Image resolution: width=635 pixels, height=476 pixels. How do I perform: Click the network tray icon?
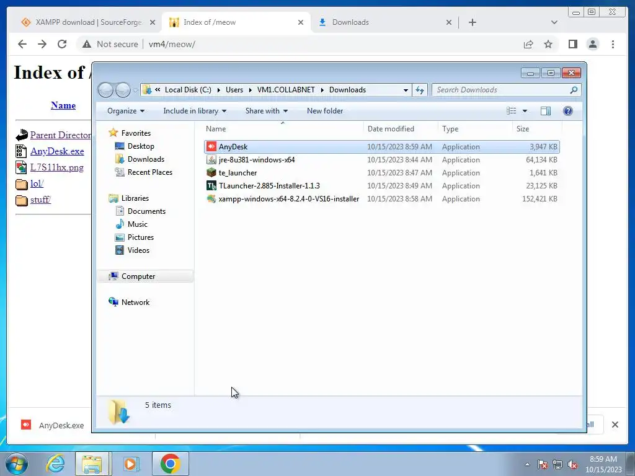(557, 464)
